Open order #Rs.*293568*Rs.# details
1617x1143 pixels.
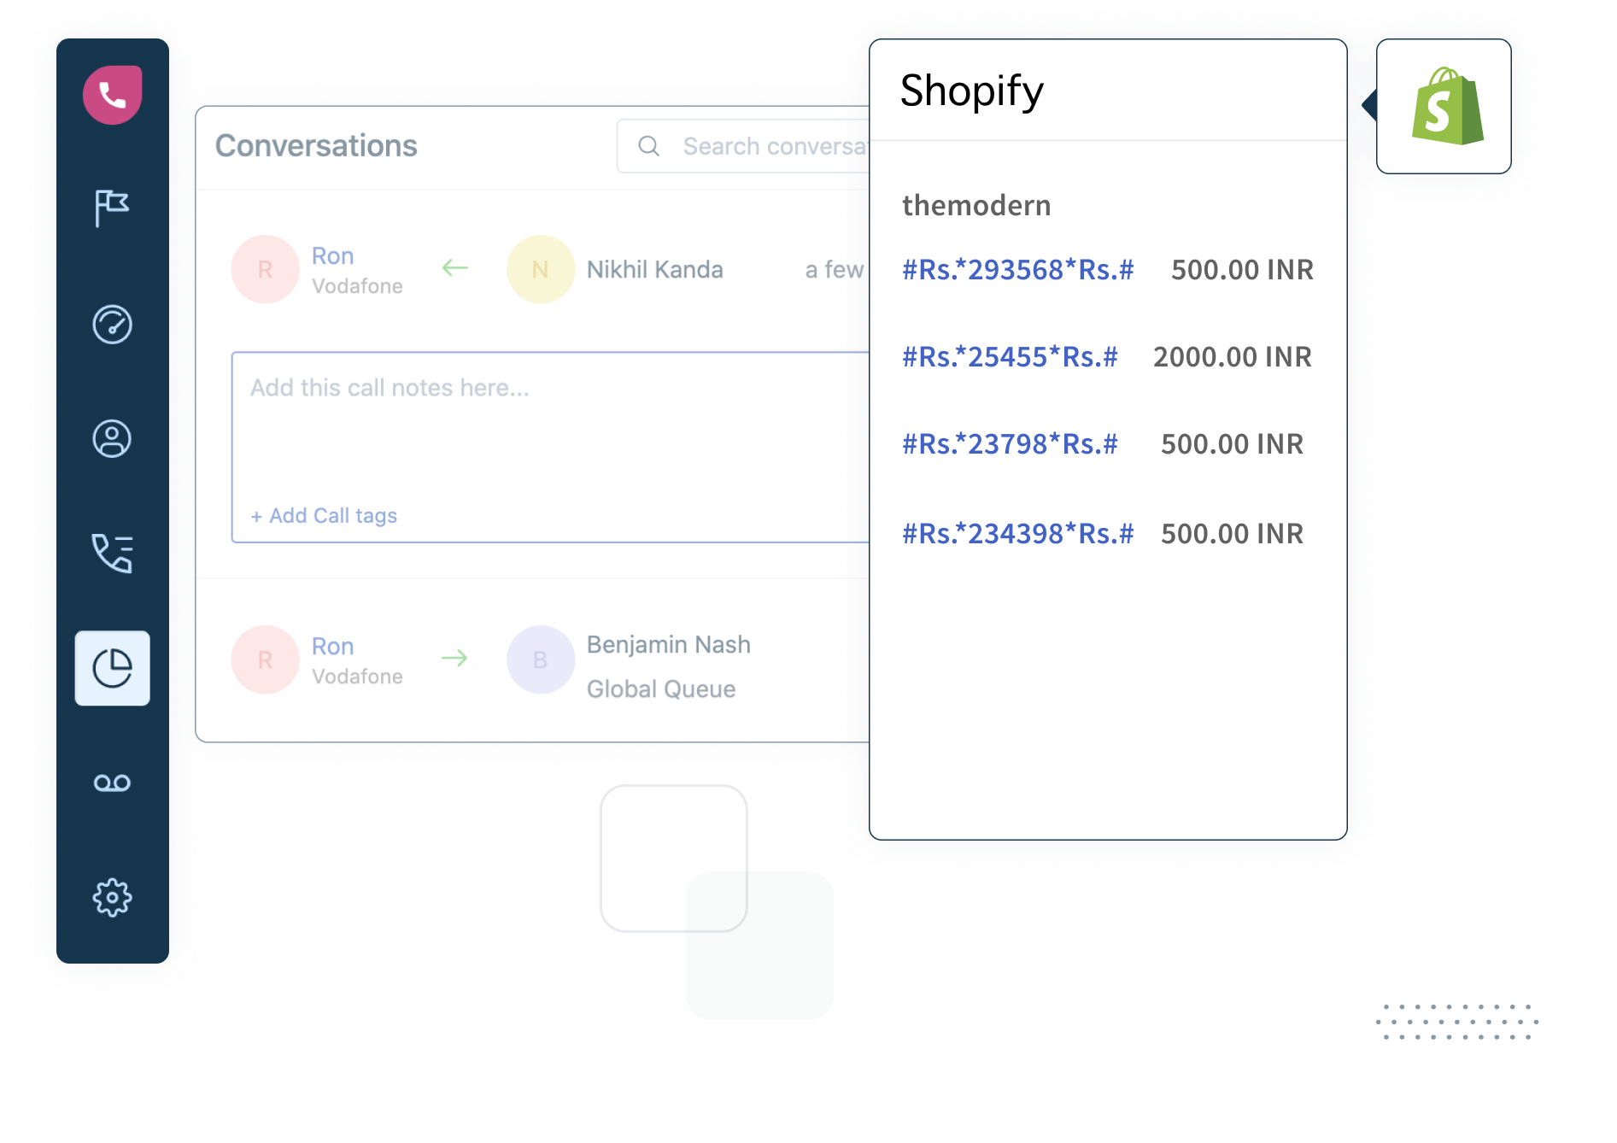[x=1018, y=270]
